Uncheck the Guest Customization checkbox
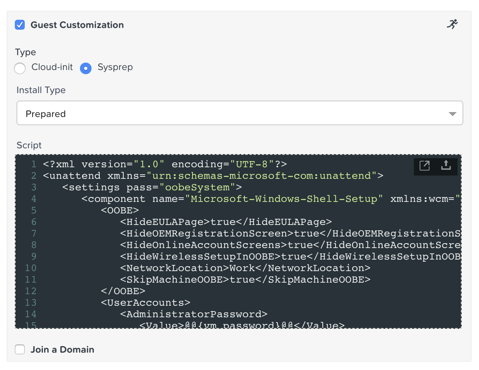This screenshot has height=370, width=479. (x=20, y=25)
